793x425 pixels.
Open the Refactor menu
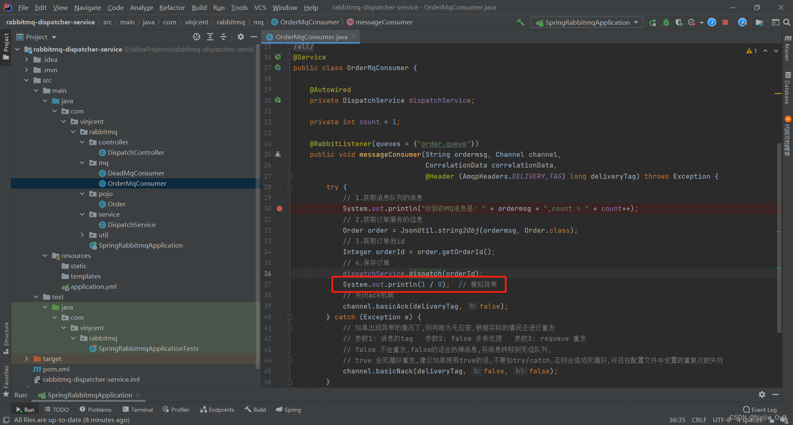[x=172, y=7]
